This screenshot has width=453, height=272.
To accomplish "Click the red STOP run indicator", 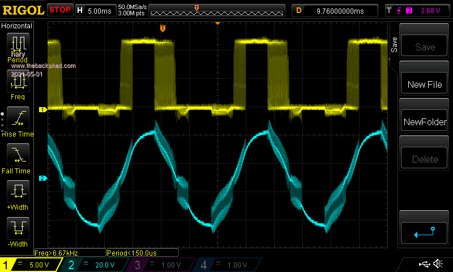I will click(59, 10).
